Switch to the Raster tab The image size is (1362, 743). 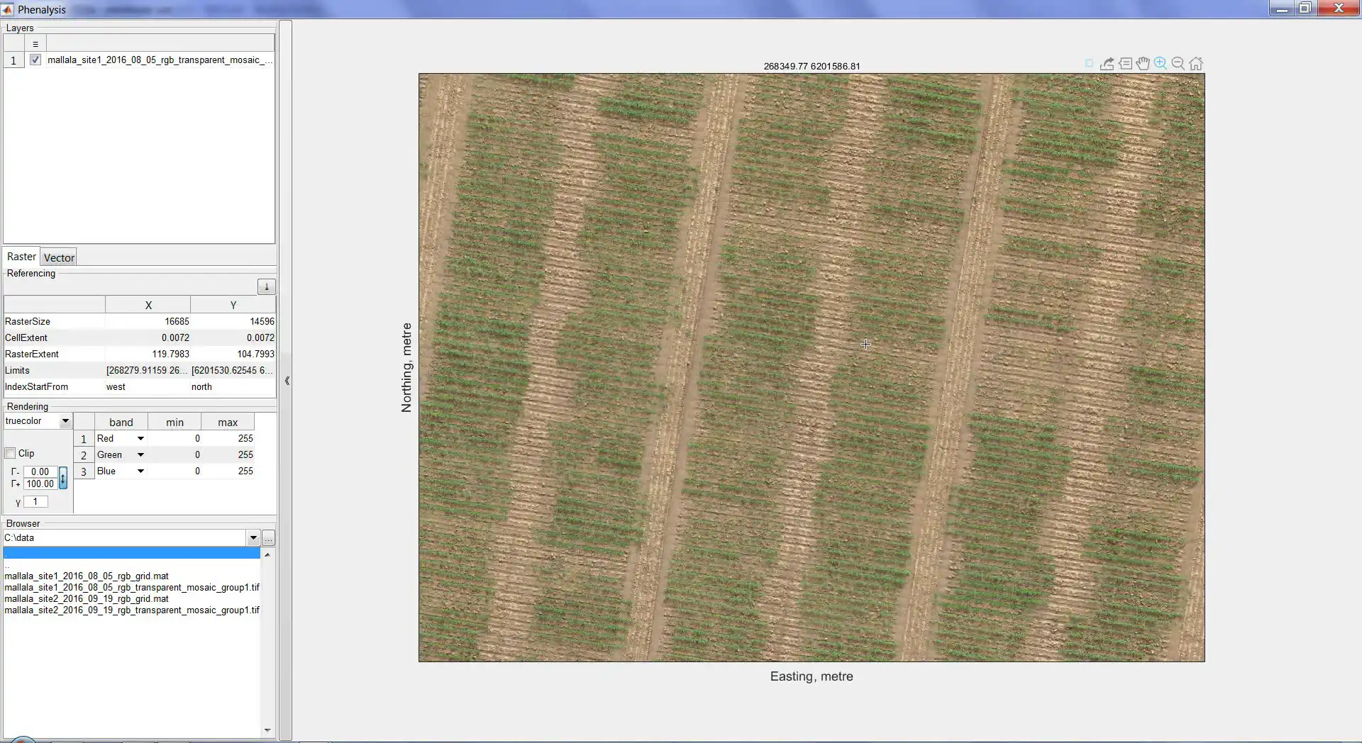point(21,257)
